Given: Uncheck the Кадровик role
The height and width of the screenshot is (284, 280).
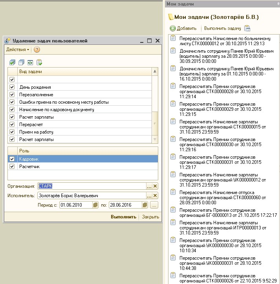Looking at the screenshot, I should click(x=12, y=159).
